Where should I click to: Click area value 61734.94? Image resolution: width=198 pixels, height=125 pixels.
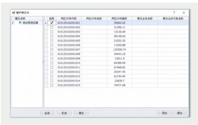click(120, 76)
